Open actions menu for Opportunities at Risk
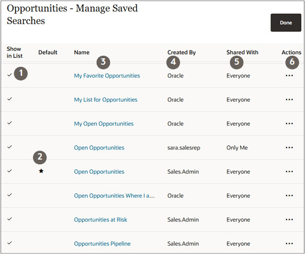The width and height of the screenshot is (305, 254). pyautogui.click(x=289, y=220)
